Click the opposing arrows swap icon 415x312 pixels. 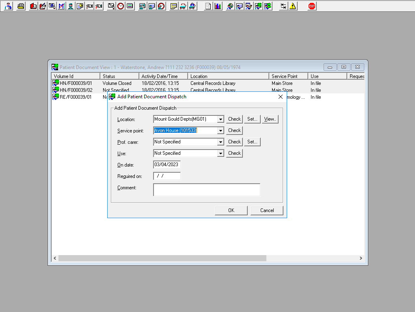283,6
